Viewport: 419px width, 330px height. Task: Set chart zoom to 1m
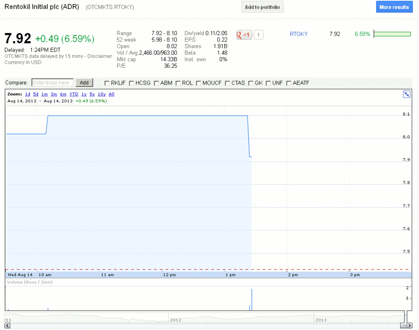[x=44, y=94]
